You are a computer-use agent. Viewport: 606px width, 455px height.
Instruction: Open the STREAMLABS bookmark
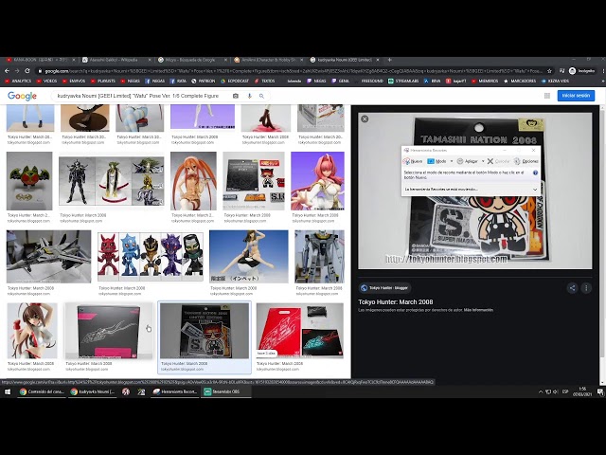[x=403, y=82]
